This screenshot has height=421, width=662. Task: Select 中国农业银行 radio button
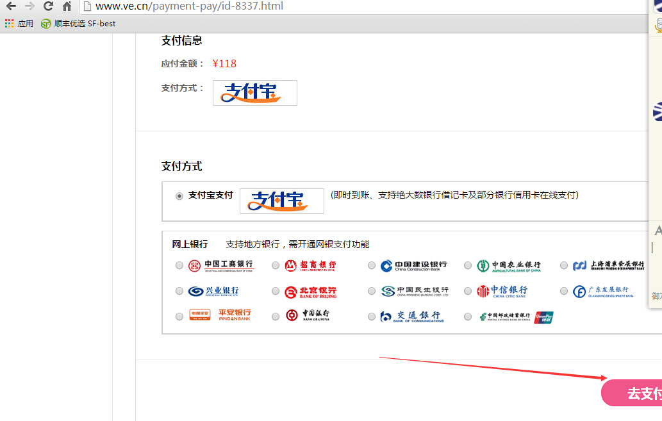(x=468, y=265)
